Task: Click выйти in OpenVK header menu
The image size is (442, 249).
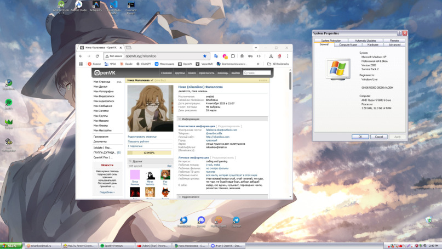Action: pos(236,73)
